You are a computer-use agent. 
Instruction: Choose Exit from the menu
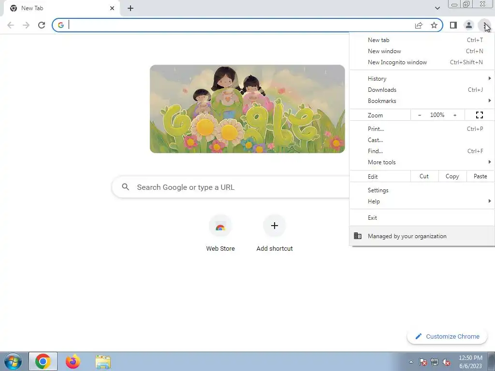coord(422,218)
